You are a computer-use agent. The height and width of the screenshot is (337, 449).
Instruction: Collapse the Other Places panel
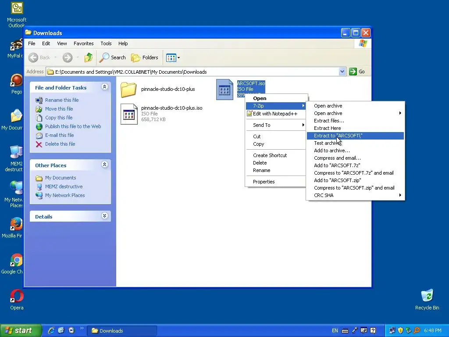(x=104, y=165)
